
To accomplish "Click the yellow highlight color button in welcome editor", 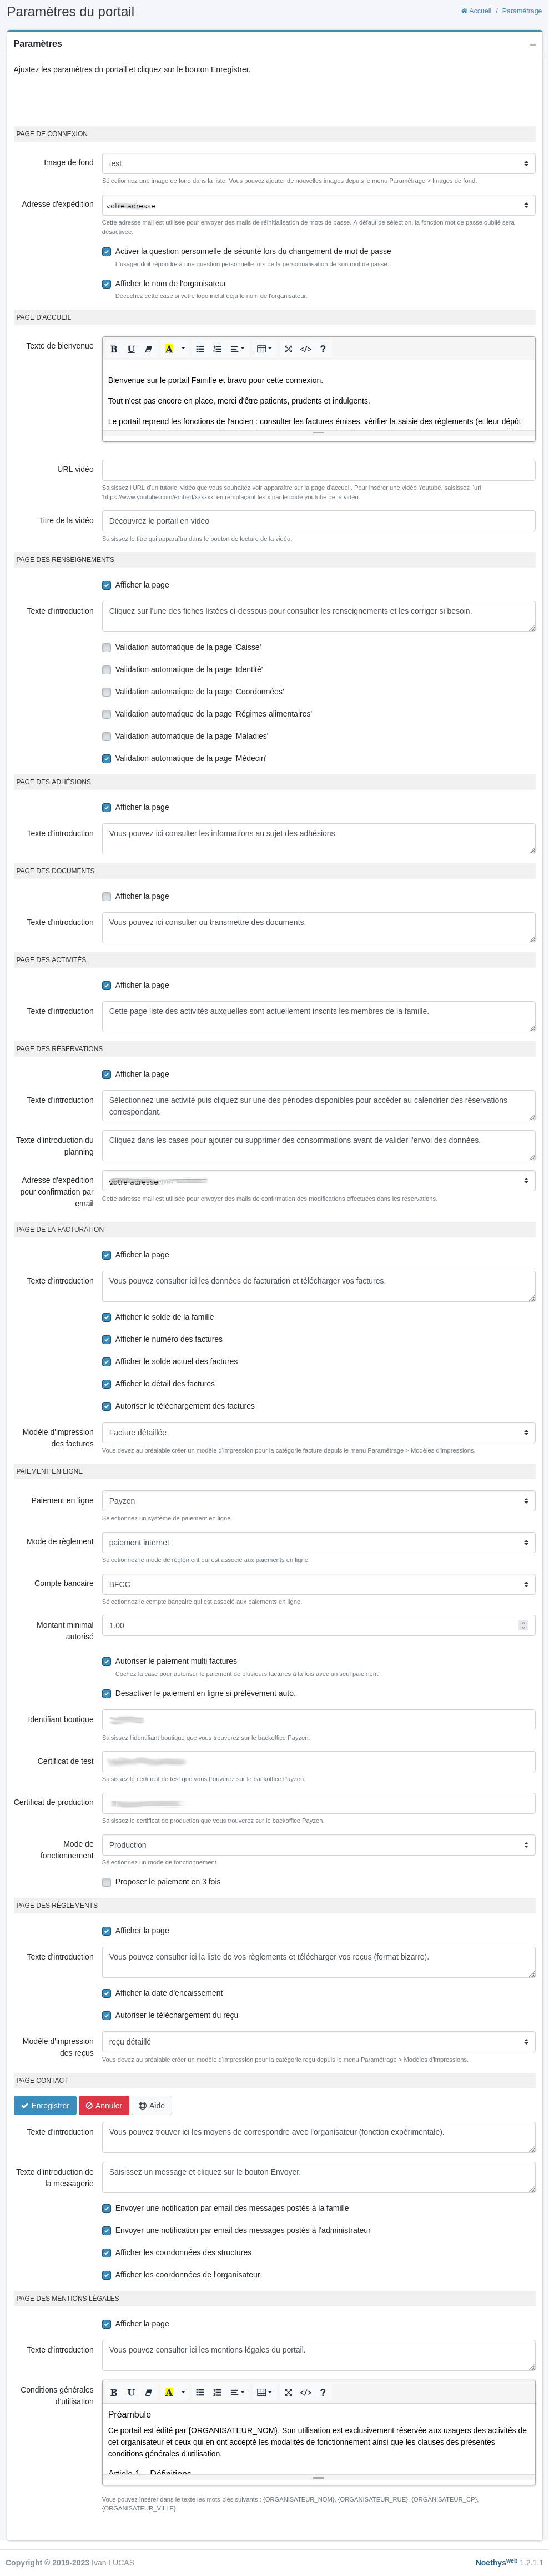I will [169, 349].
